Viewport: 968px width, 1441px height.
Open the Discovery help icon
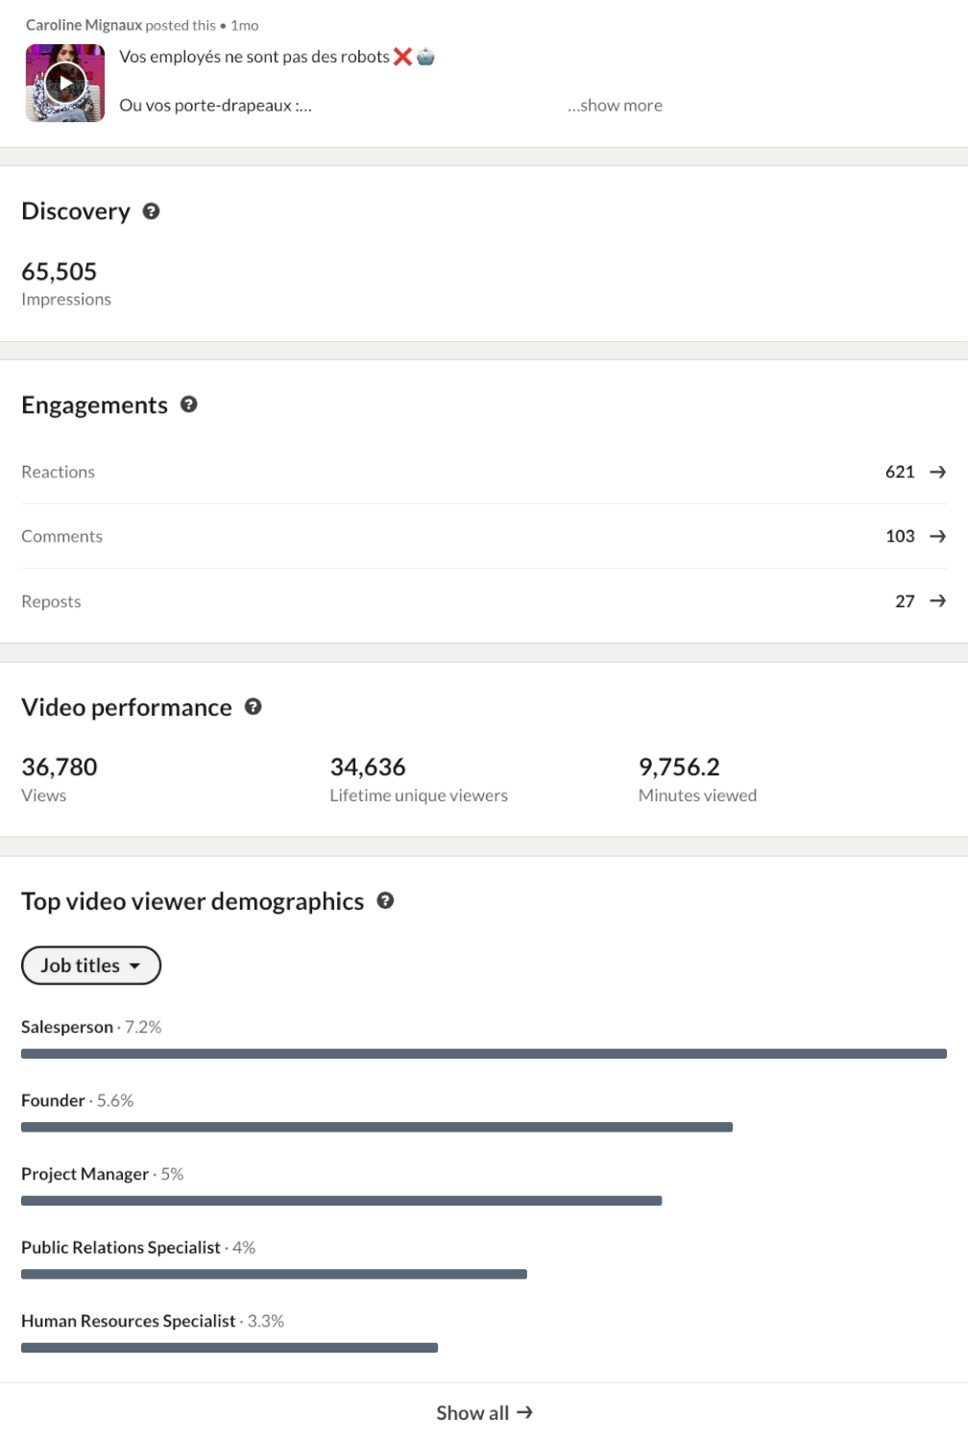pyautogui.click(x=151, y=211)
